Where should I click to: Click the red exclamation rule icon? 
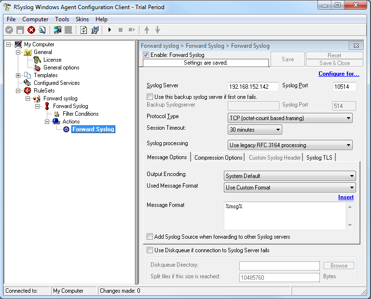pyautogui.click(x=47, y=106)
